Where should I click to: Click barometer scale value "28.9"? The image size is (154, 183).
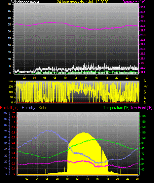pyautogui.click(x=143, y=68)
